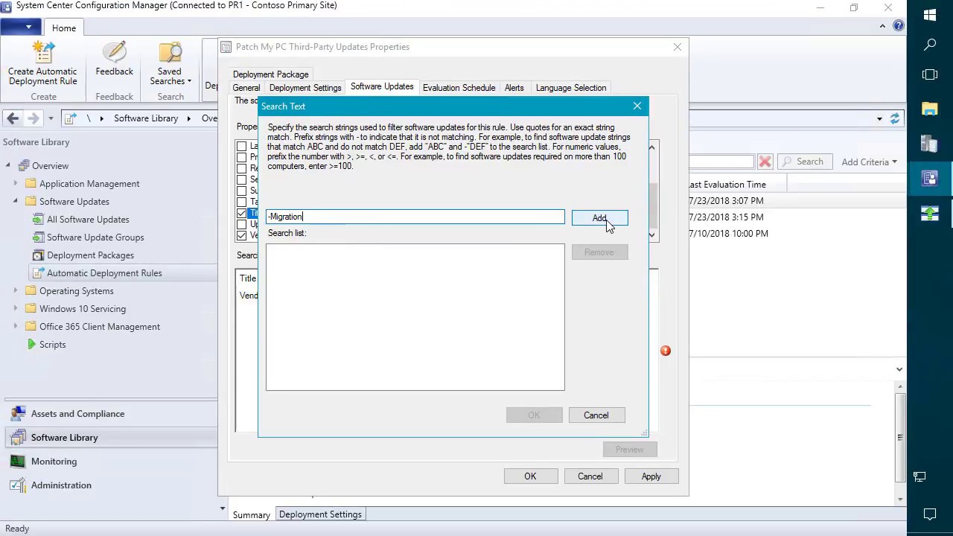Viewport: 953px width, 536px height.
Task: Switch to the General tab
Action: 246,88
